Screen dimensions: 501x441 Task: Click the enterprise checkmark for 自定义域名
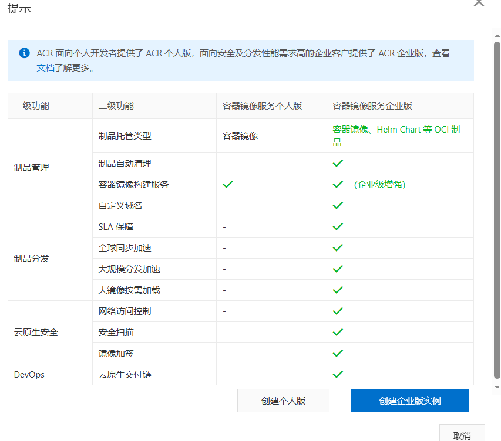tap(338, 205)
